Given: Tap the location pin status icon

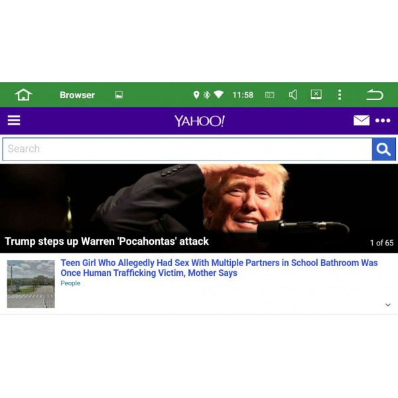Looking at the screenshot, I should point(196,95).
